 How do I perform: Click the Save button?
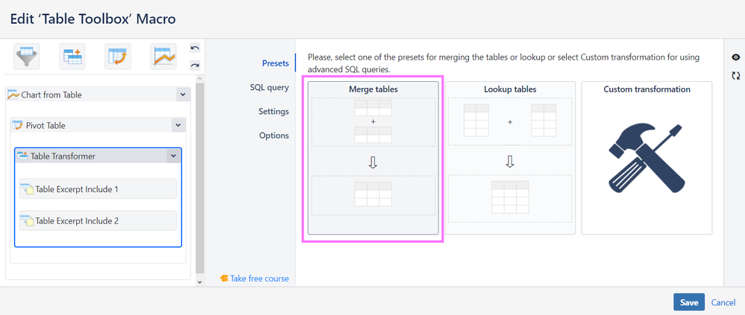688,302
